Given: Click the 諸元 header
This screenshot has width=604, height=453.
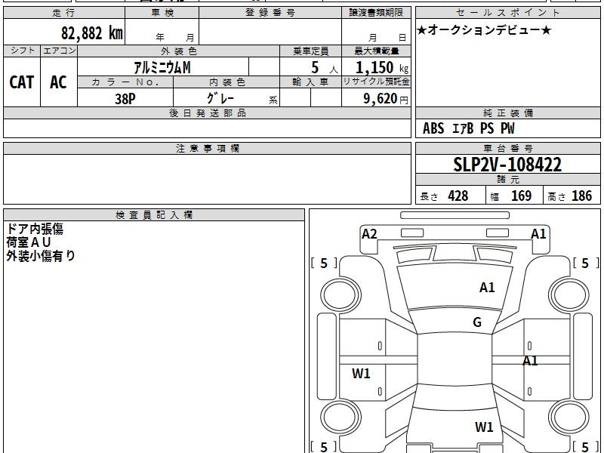Looking at the screenshot, I should pos(507,180).
